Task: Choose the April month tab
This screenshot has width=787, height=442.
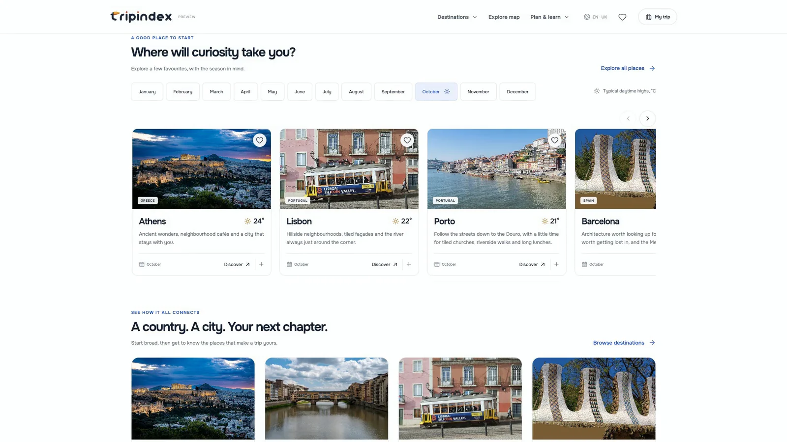Action: coord(245,92)
